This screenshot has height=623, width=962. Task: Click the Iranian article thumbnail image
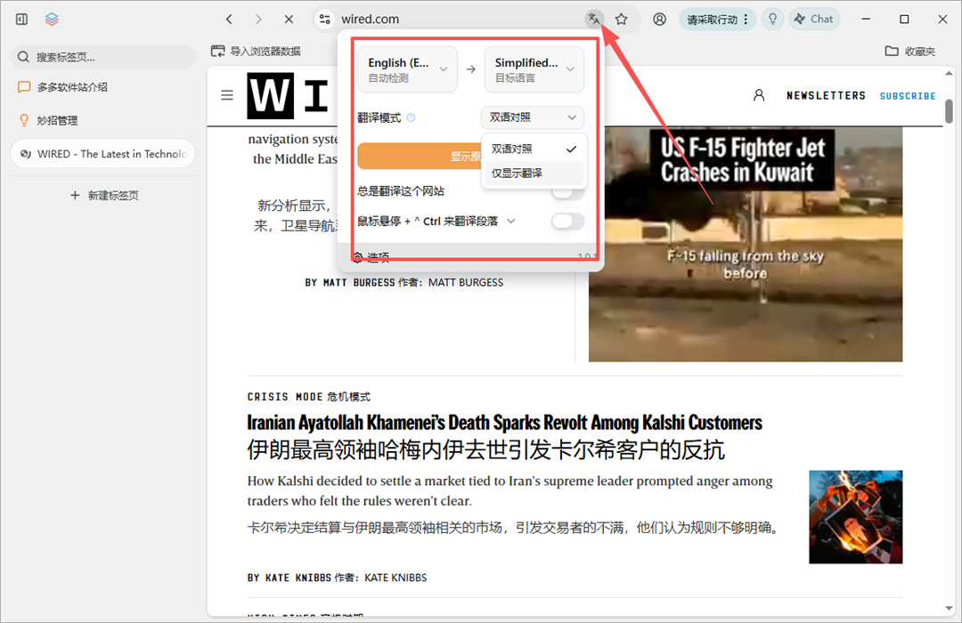855,516
